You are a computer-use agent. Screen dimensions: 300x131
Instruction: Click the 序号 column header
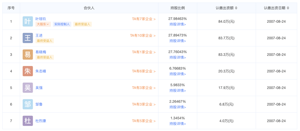tap(11, 8)
